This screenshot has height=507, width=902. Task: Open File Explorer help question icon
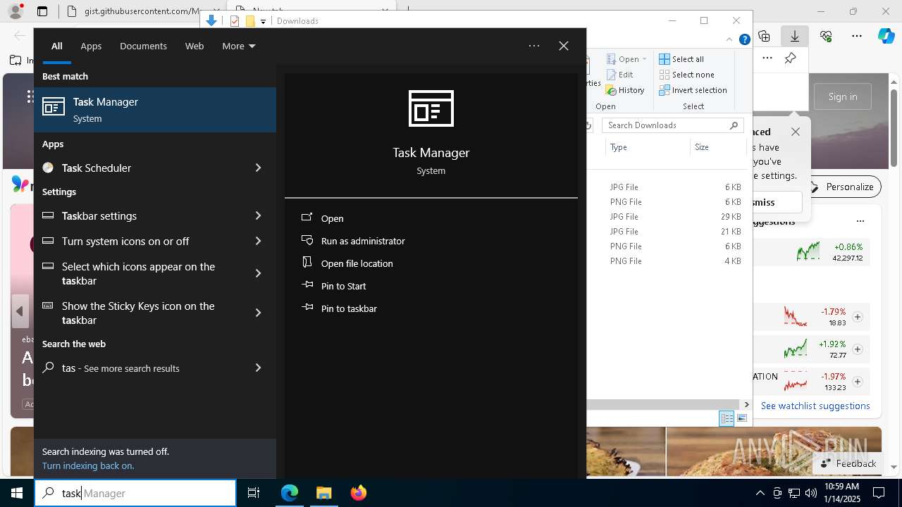click(x=744, y=40)
